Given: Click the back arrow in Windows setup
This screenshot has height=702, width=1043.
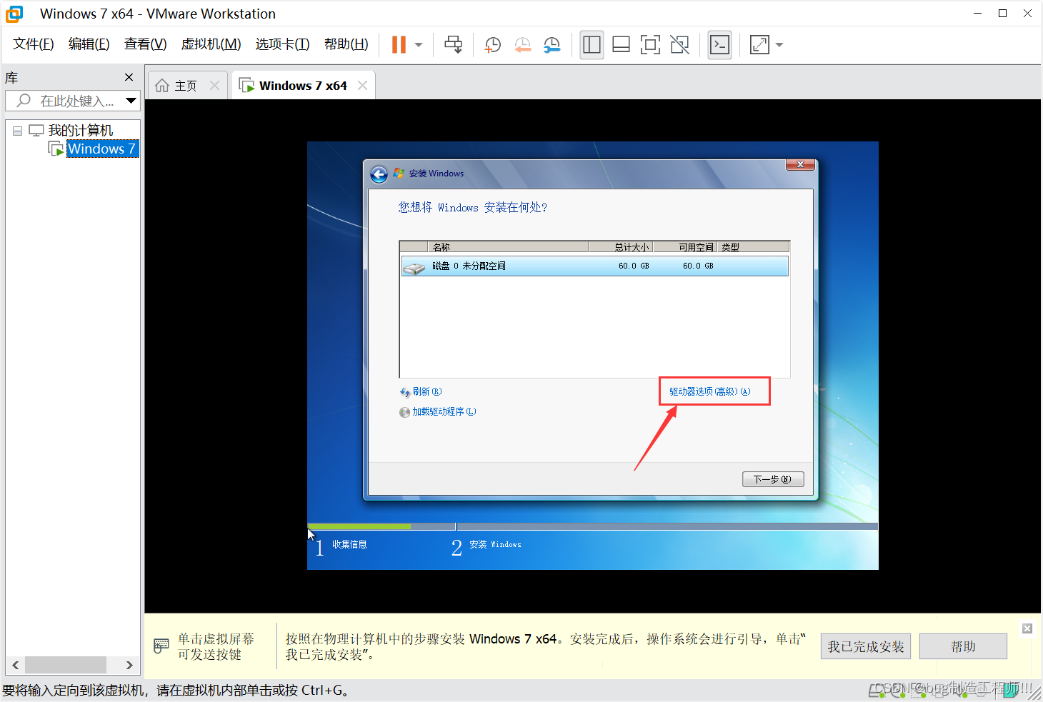Looking at the screenshot, I should coord(379,174).
